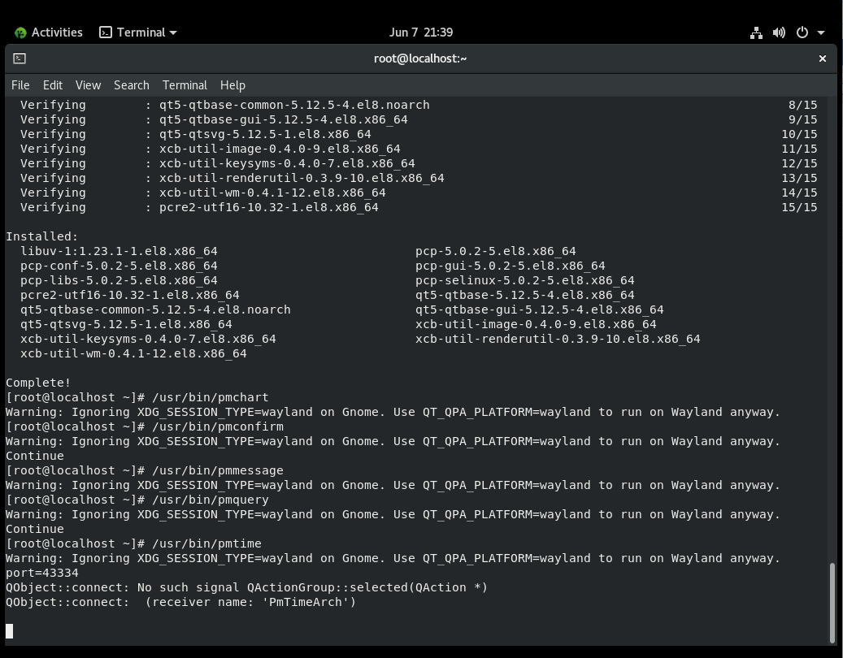Open the Activities overview

(48, 32)
